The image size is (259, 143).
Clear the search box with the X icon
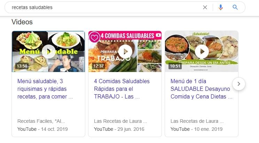coord(205,7)
